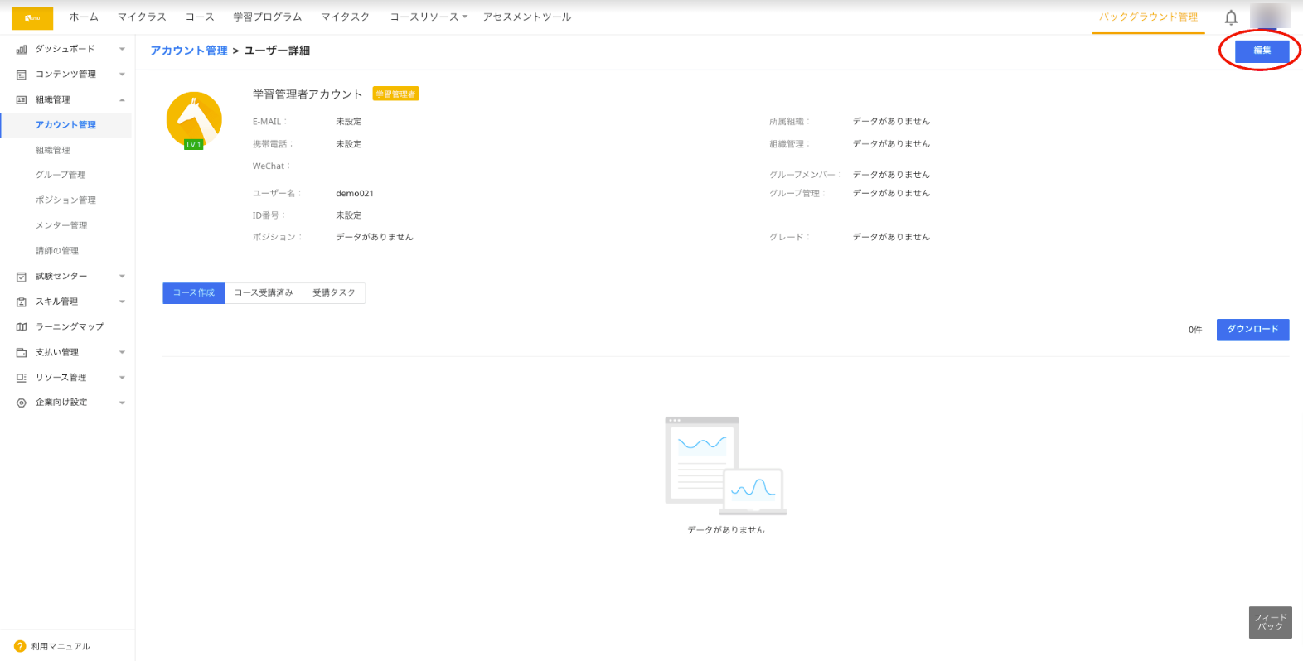Viewport: 1303px width, 661px height.
Task: Collapse the 組織管理 sidebar section arrow
Action: [122, 100]
